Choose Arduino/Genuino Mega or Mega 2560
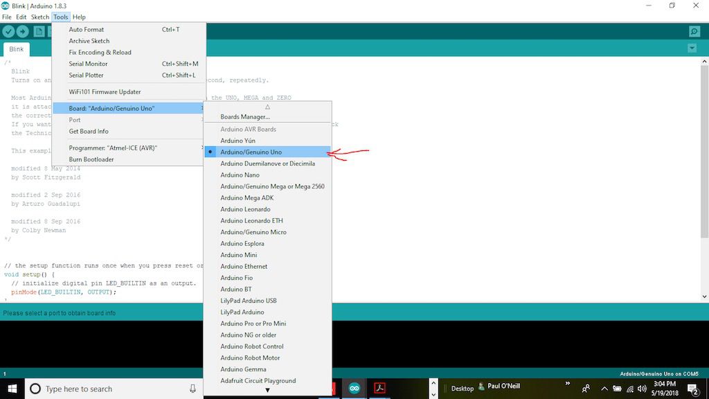709x399 pixels. [268, 186]
